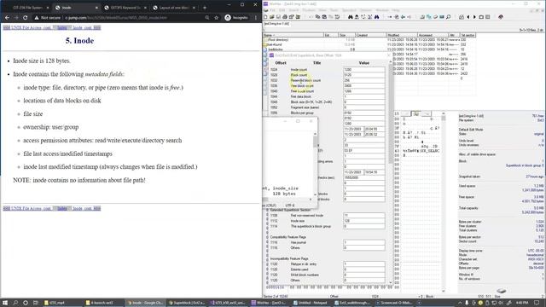
Task: Click top Inode cont link
Action: point(86,27)
